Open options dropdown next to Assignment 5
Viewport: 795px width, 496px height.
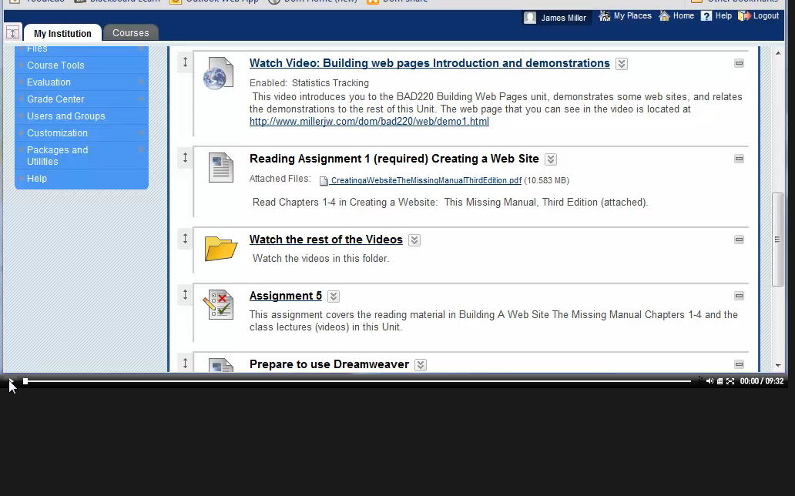(x=334, y=297)
